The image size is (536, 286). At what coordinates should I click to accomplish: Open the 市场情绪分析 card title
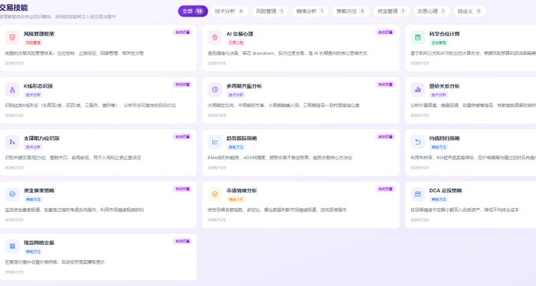click(242, 191)
